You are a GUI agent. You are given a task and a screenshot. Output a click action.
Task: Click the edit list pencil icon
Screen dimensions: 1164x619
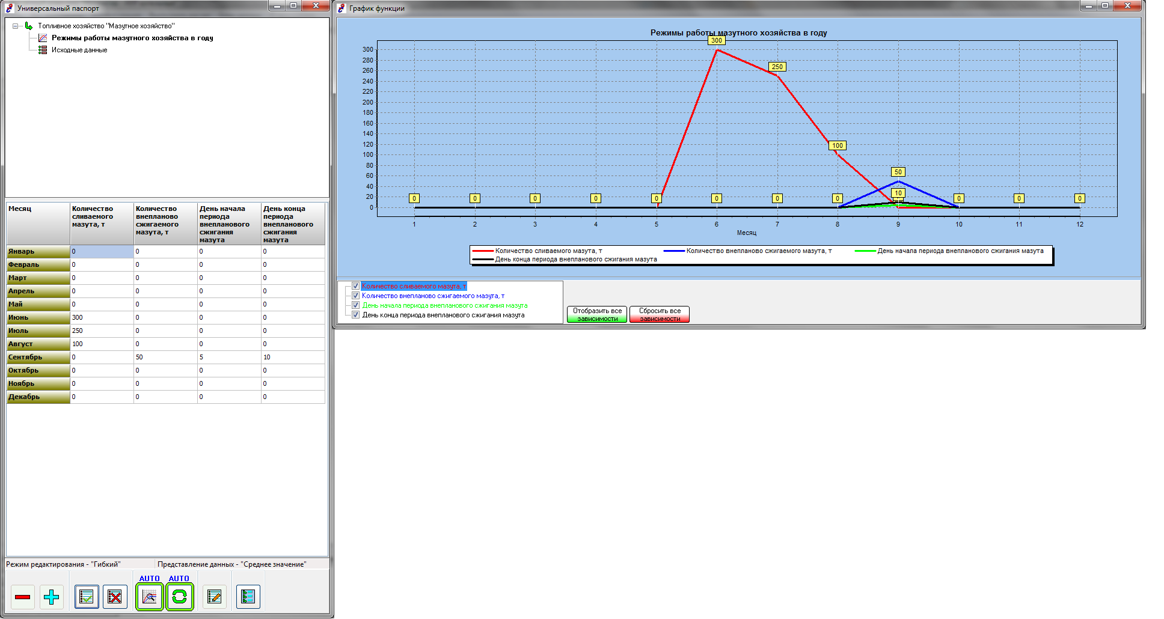click(214, 597)
